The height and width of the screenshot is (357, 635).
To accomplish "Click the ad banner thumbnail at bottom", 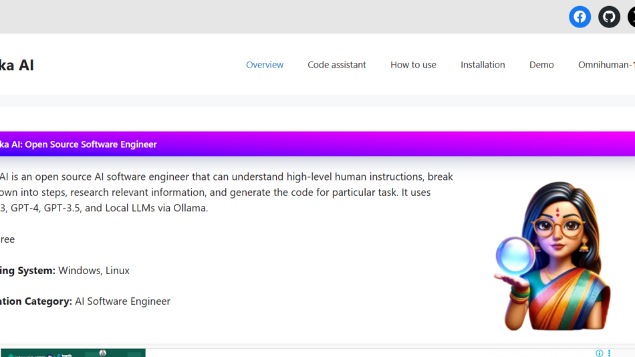I will point(73,352).
